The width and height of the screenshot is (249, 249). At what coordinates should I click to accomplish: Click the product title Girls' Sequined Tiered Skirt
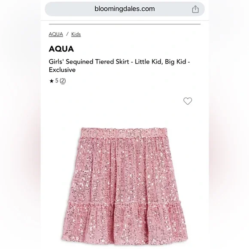(x=89, y=62)
